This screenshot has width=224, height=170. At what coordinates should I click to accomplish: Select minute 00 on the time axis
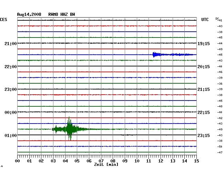[x=18, y=161]
